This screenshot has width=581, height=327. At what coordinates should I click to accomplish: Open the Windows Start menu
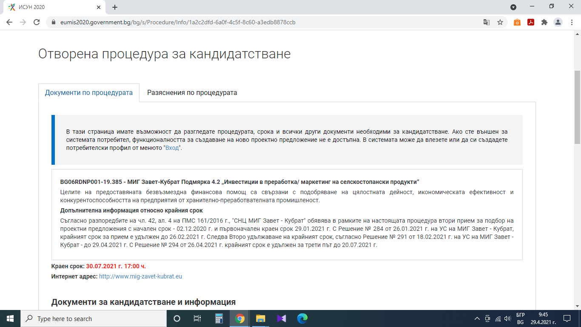tap(10, 318)
